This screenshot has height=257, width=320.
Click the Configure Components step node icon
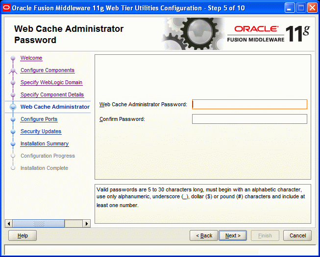point(13,70)
